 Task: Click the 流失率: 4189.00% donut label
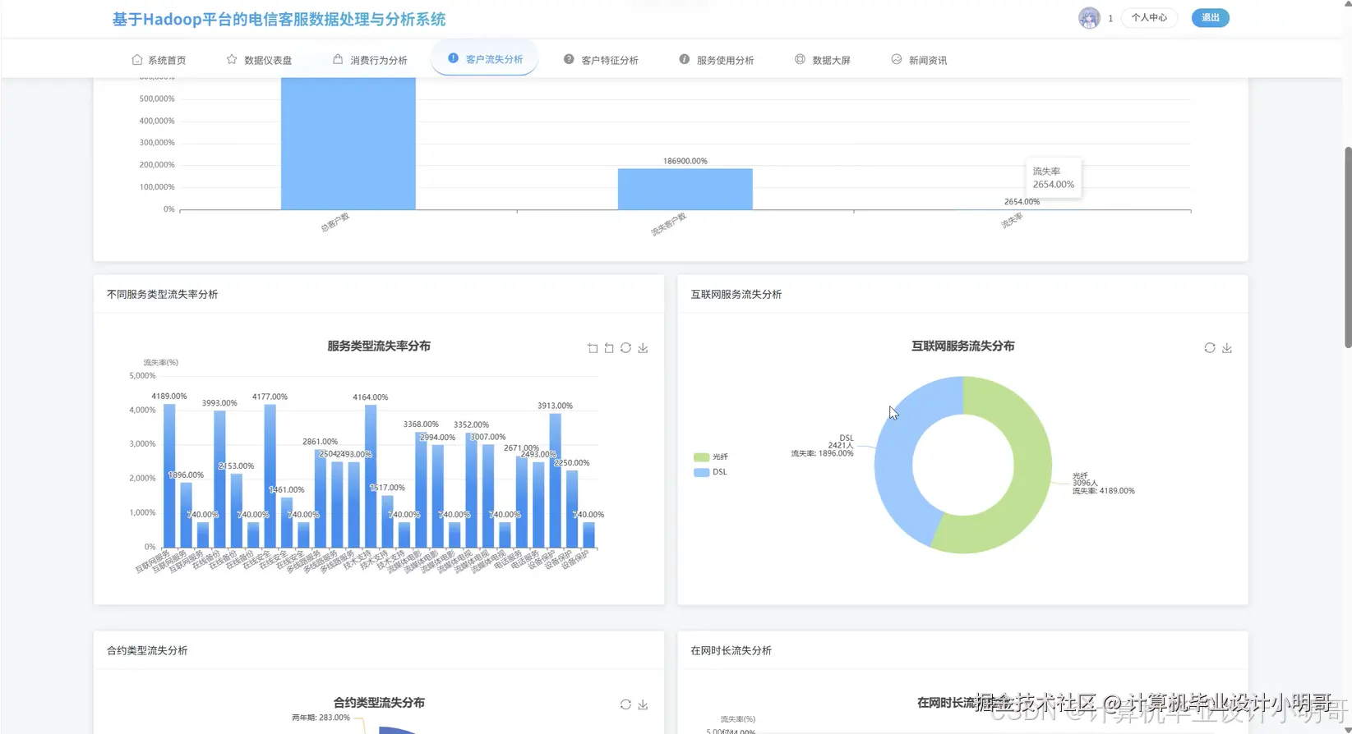point(1103,490)
